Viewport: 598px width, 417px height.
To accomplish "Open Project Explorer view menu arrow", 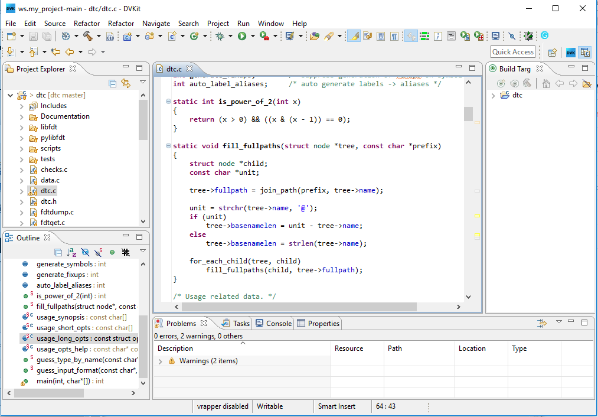I will [143, 82].
